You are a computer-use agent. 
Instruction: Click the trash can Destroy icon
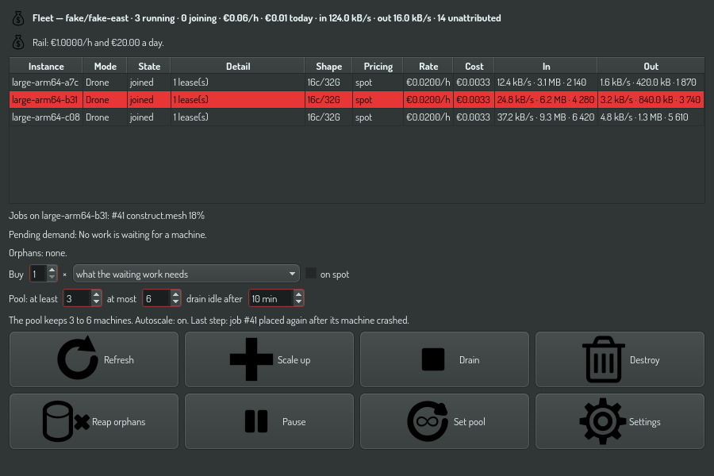pos(604,359)
